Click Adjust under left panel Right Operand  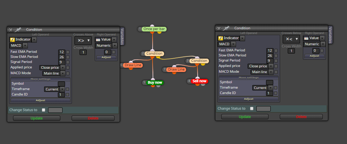coord(106,58)
